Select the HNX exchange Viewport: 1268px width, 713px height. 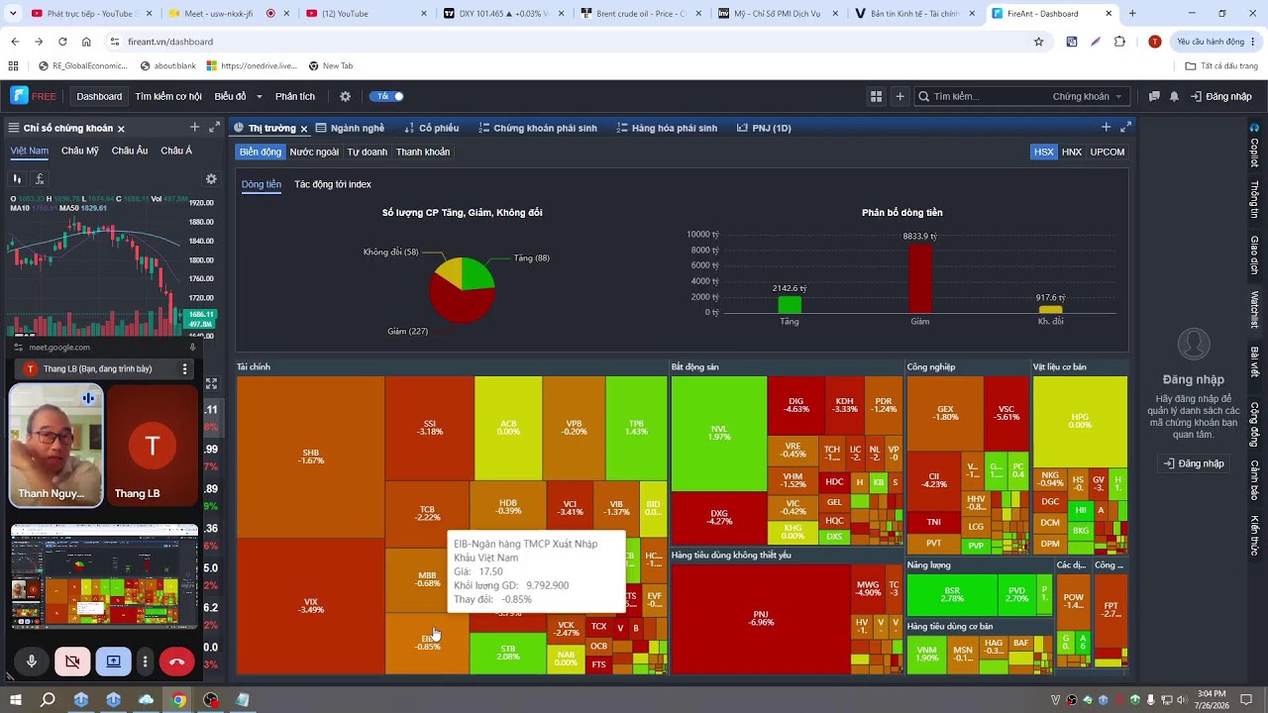point(1072,152)
